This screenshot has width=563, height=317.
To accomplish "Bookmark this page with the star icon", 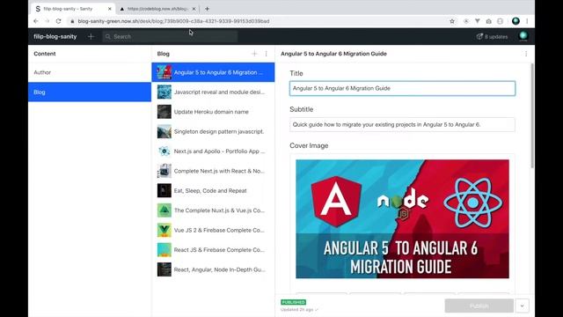I will click(x=452, y=21).
